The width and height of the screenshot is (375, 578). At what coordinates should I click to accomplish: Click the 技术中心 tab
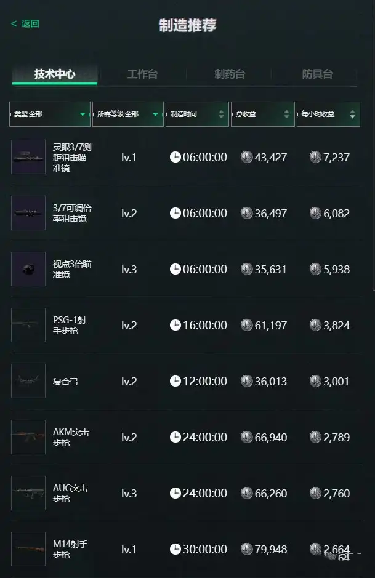tap(55, 74)
